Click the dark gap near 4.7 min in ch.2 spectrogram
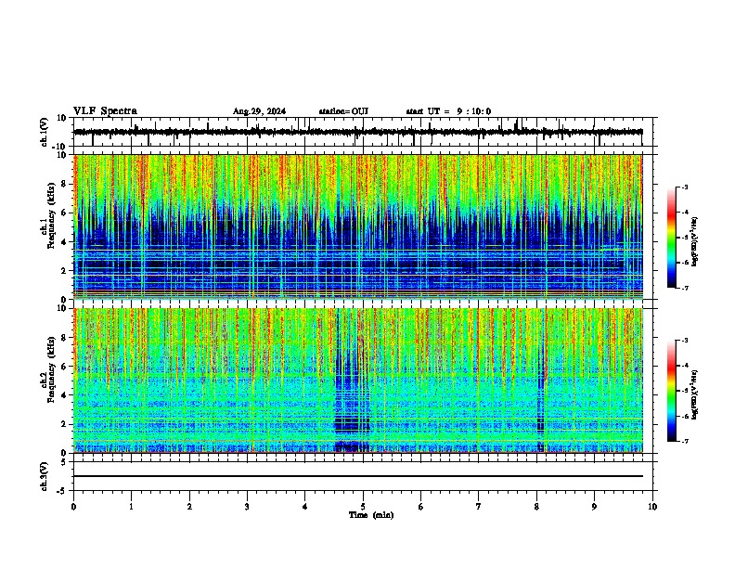The image size is (735, 568). click(x=352, y=380)
